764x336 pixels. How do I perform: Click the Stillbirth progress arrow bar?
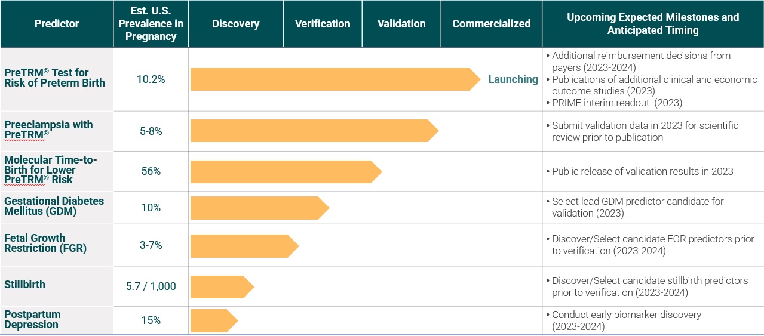point(219,287)
